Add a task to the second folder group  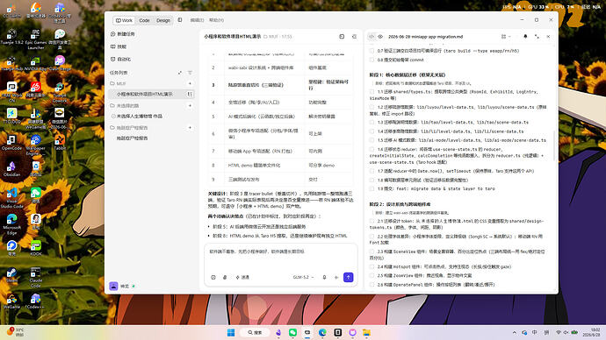click(190, 105)
